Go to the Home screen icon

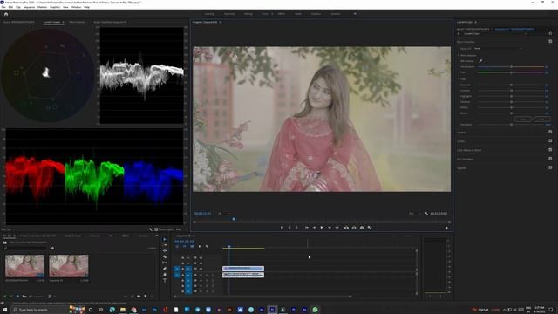(x=6, y=14)
